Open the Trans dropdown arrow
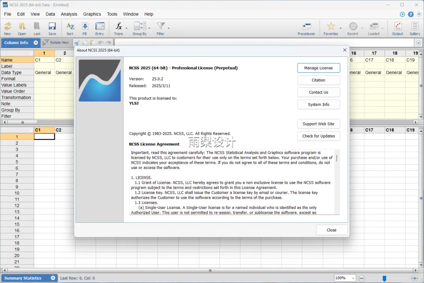Screen dimensions: 424x283 [x=126, y=28]
